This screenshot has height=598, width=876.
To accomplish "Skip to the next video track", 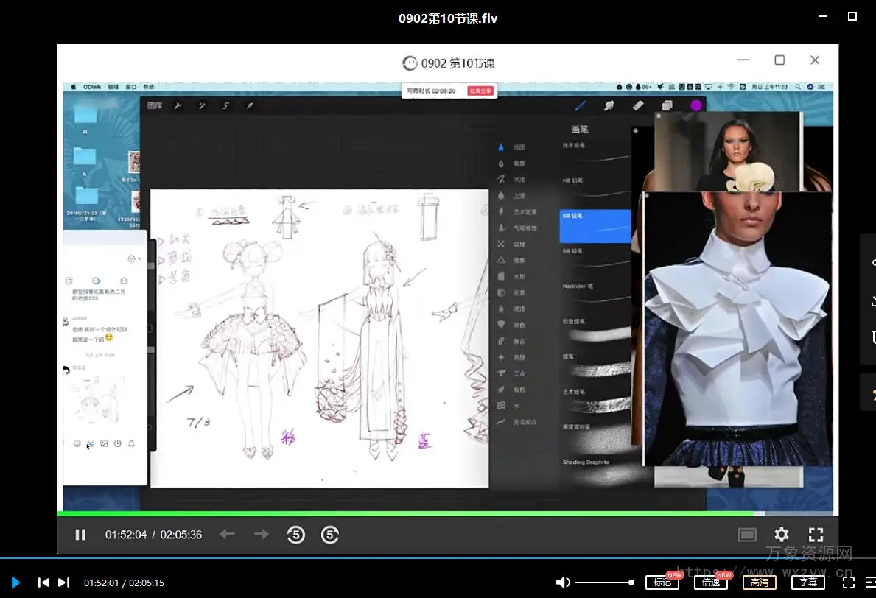I will (64, 583).
